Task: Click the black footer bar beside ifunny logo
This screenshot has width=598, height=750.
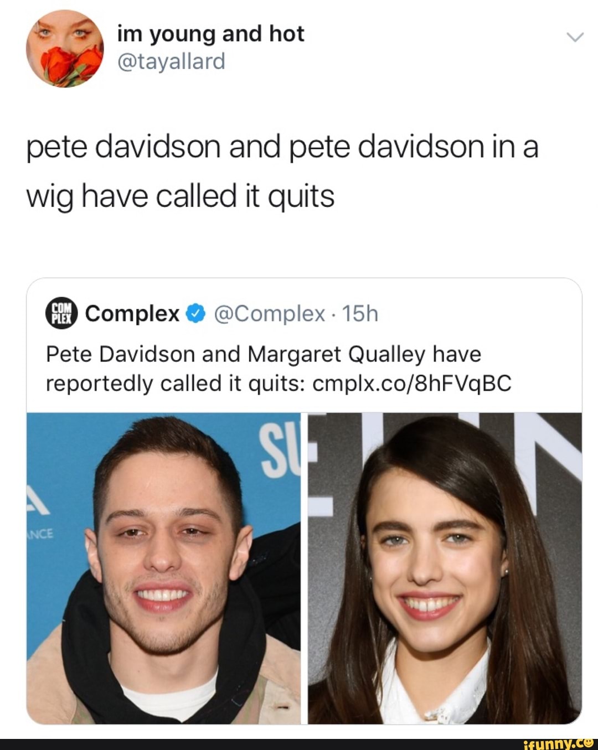Action: tap(260, 744)
